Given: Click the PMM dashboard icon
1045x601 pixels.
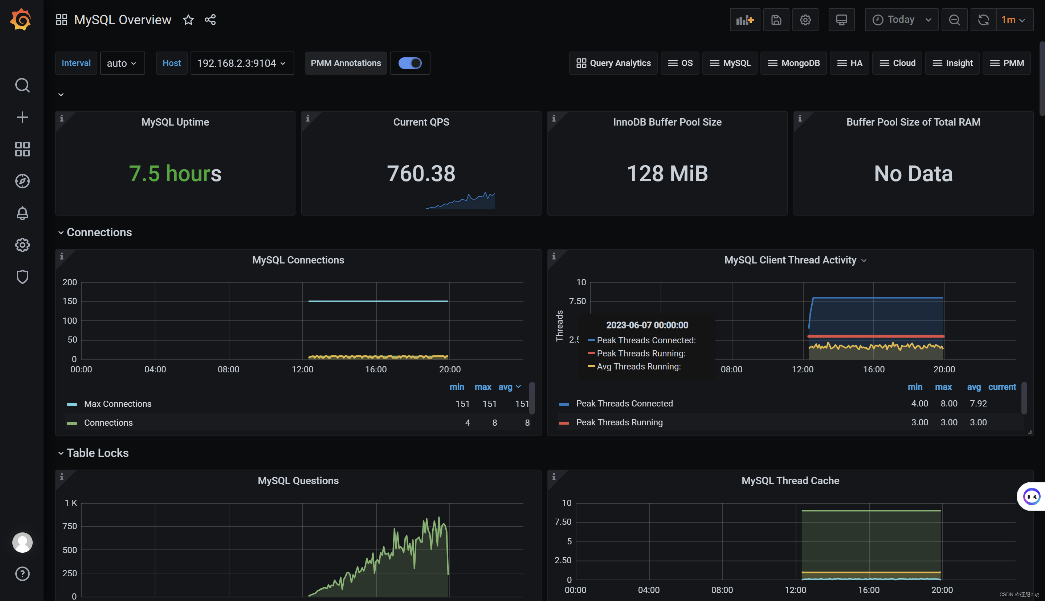Looking at the screenshot, I should 1008,63.
